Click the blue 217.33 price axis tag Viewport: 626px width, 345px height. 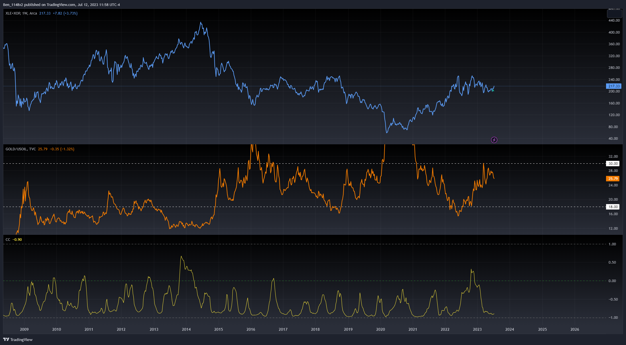(614, 86)
